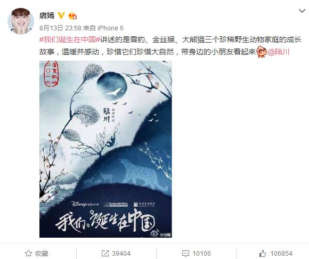Open the #我们诞生在中国# hashtag topic
309x259 pixels.
click(x=70, y=39)
